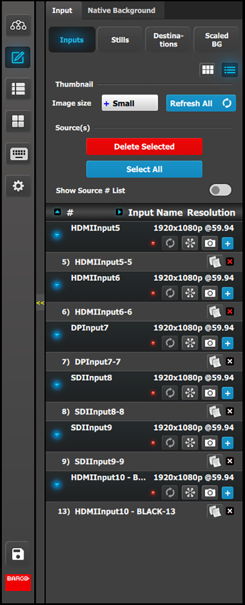Capture still using HDMIInput5 camera icon
This screenshot has height=605, width=245.
click(210, 243)
